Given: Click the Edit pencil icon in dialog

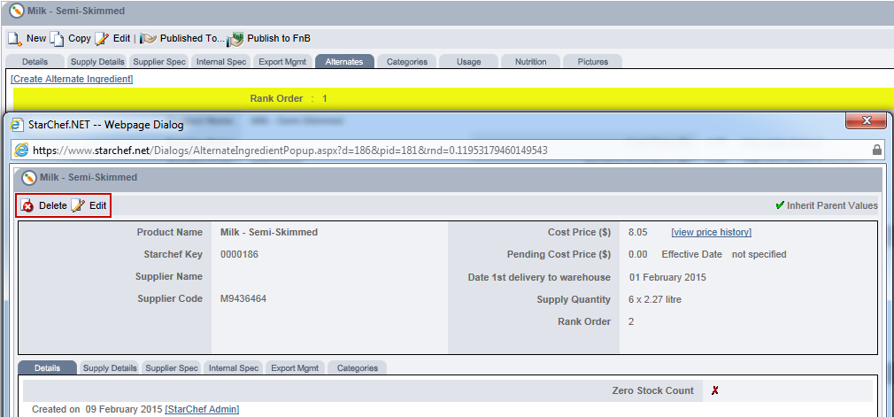Looking at the screenshot, I should [78, 206].
